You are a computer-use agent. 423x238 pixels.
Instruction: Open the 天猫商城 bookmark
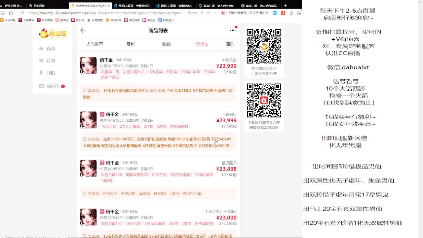pyautogui.click(x=26, y=20)
